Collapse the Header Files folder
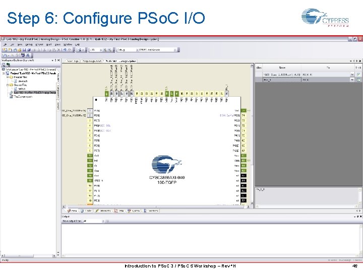The height and width of the screenshot is (272, 363). [x=8, y=77]
